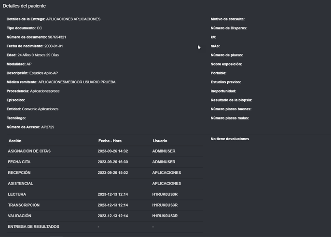
Task: Click the Detalles del paciente title
Action: pyautogui.click(x=24, y=6)
